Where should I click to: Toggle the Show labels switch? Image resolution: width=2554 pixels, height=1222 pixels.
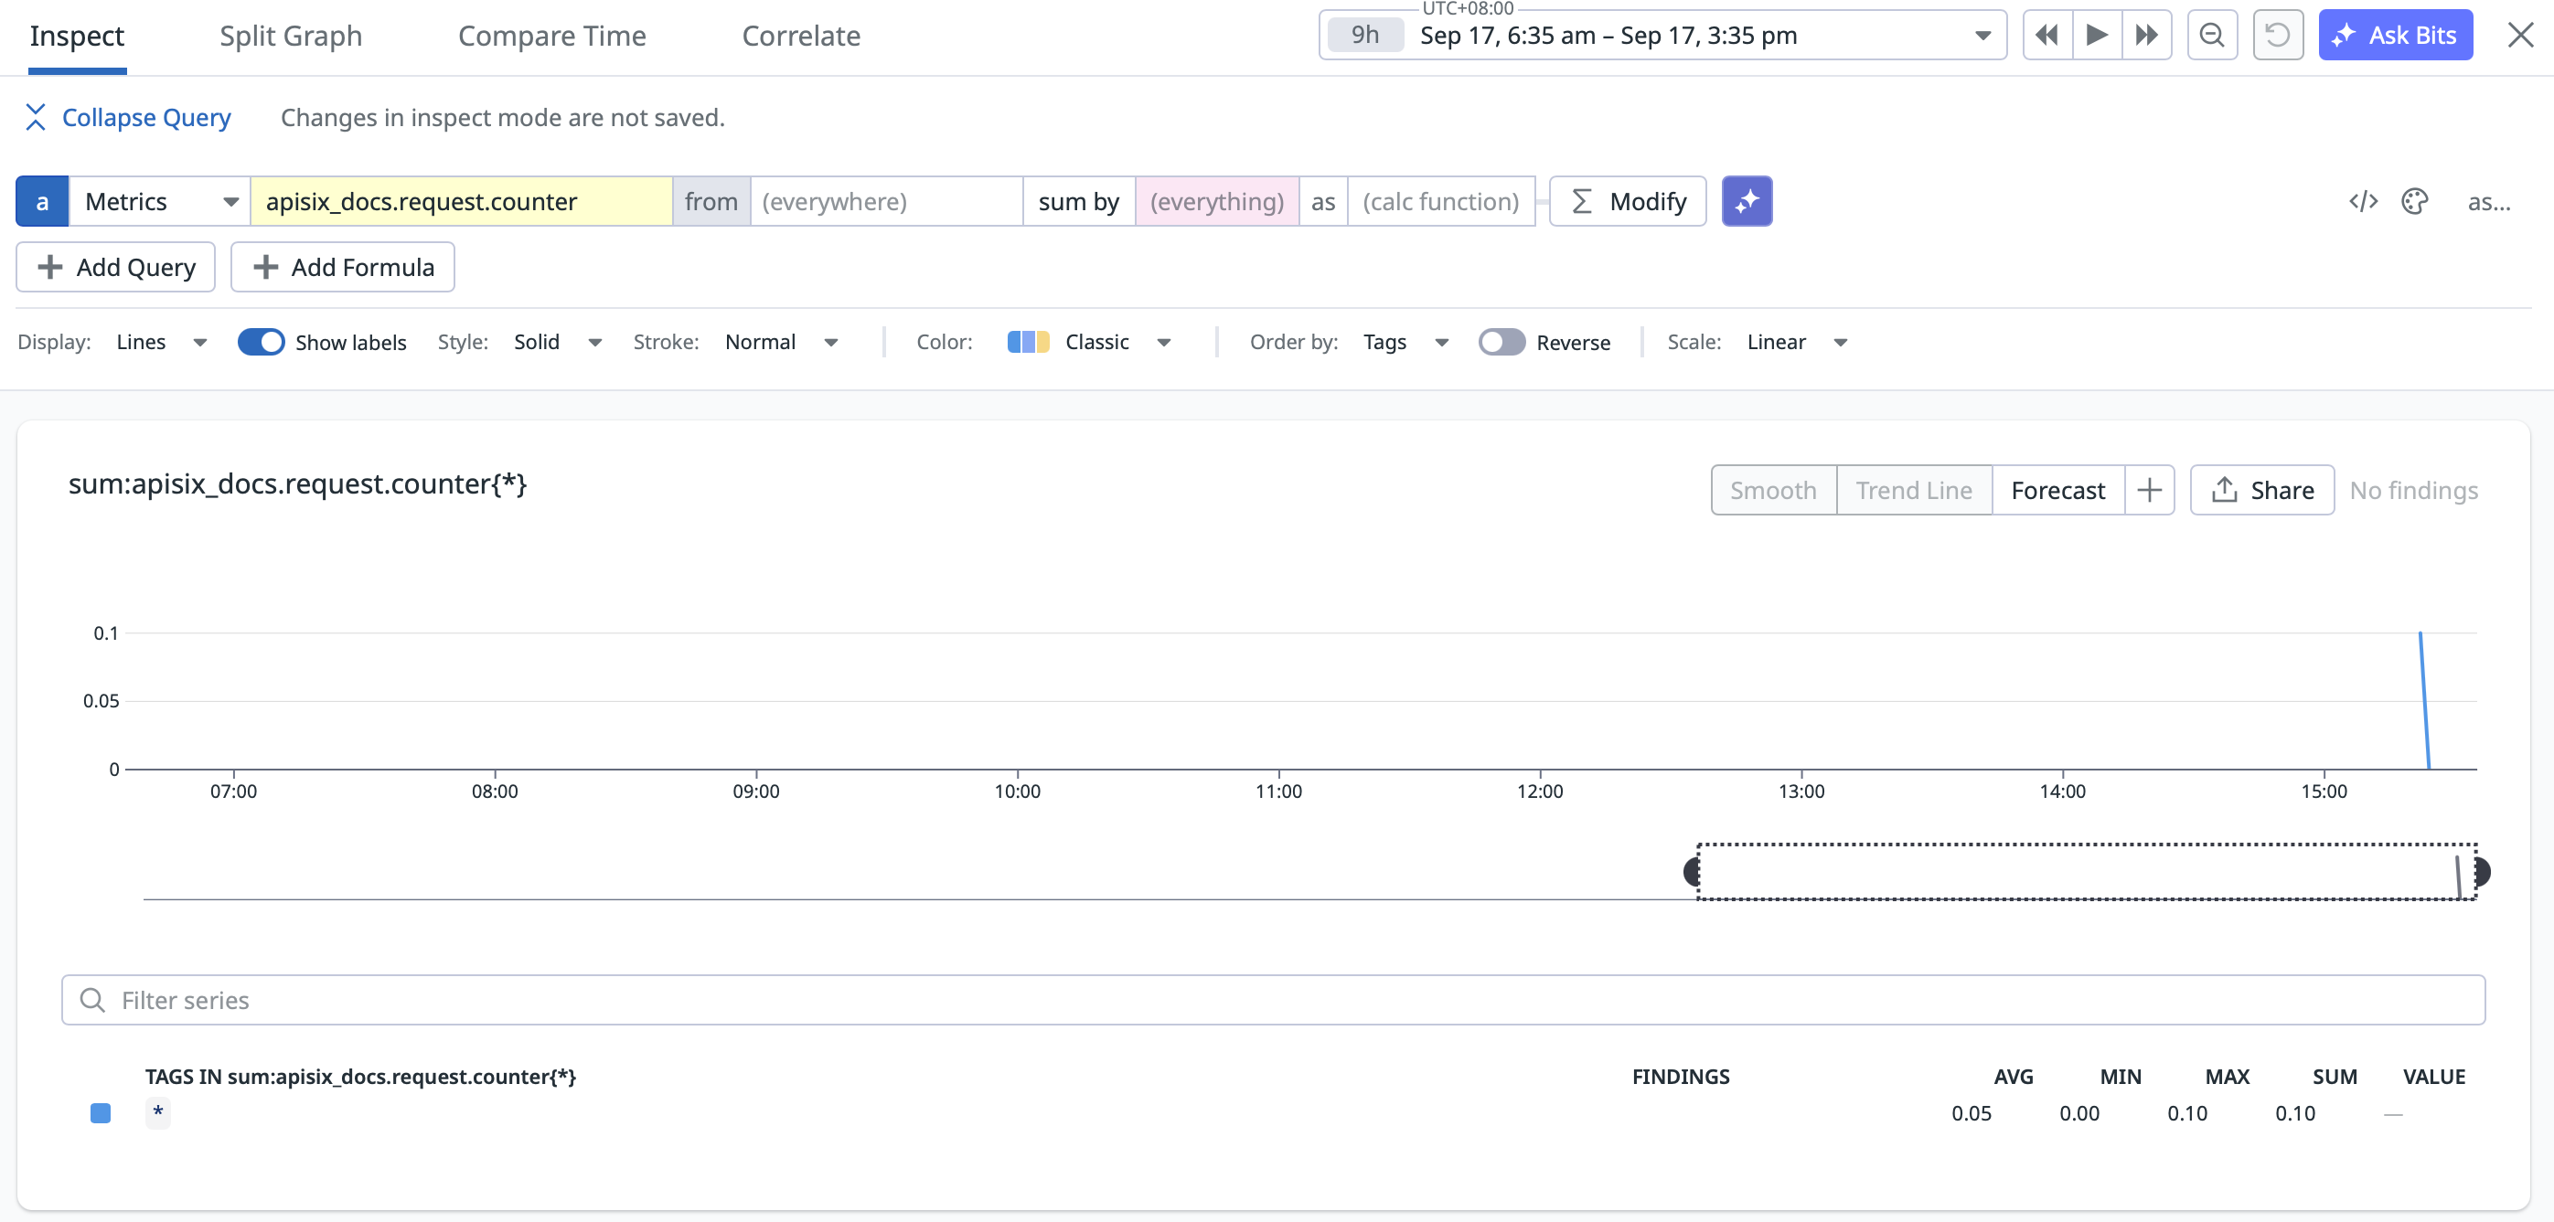coord(261,342)
